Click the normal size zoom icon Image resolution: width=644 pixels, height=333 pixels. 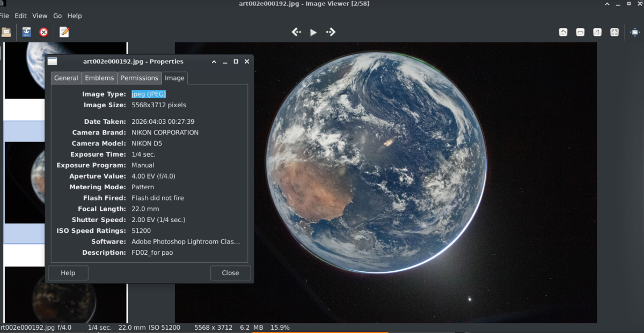click(597, 32)
